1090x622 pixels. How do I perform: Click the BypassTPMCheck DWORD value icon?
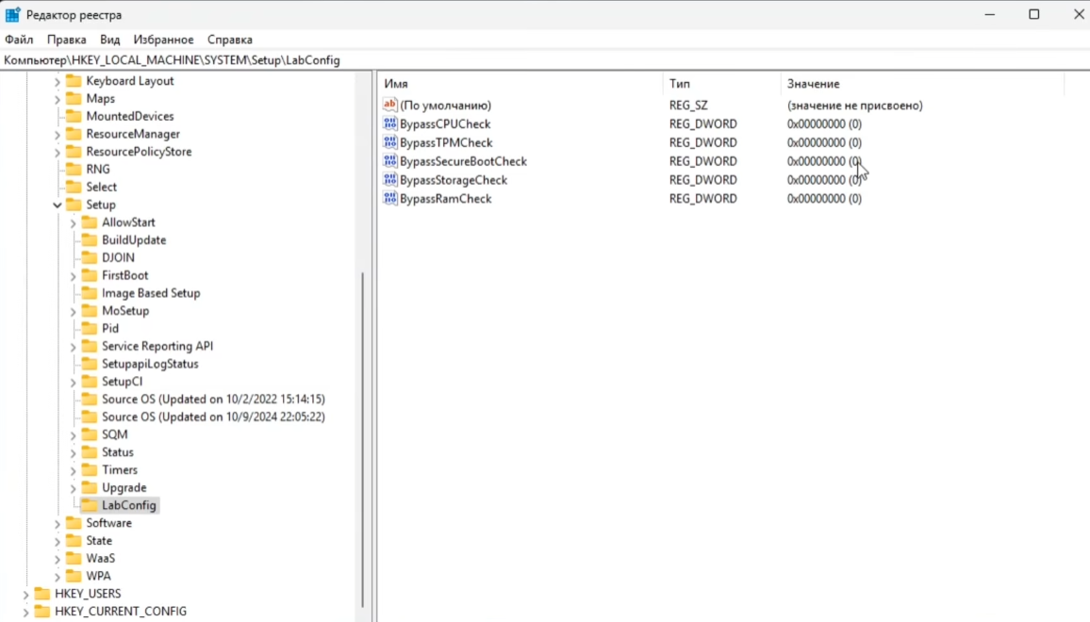click(390, 142)
